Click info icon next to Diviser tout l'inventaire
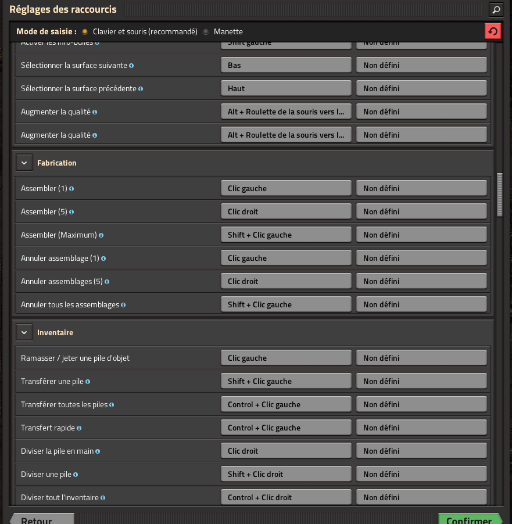512x524 pixels. click(103, 498)
